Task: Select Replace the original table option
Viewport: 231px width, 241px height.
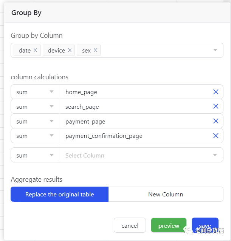Action: [x=60, y=194]
